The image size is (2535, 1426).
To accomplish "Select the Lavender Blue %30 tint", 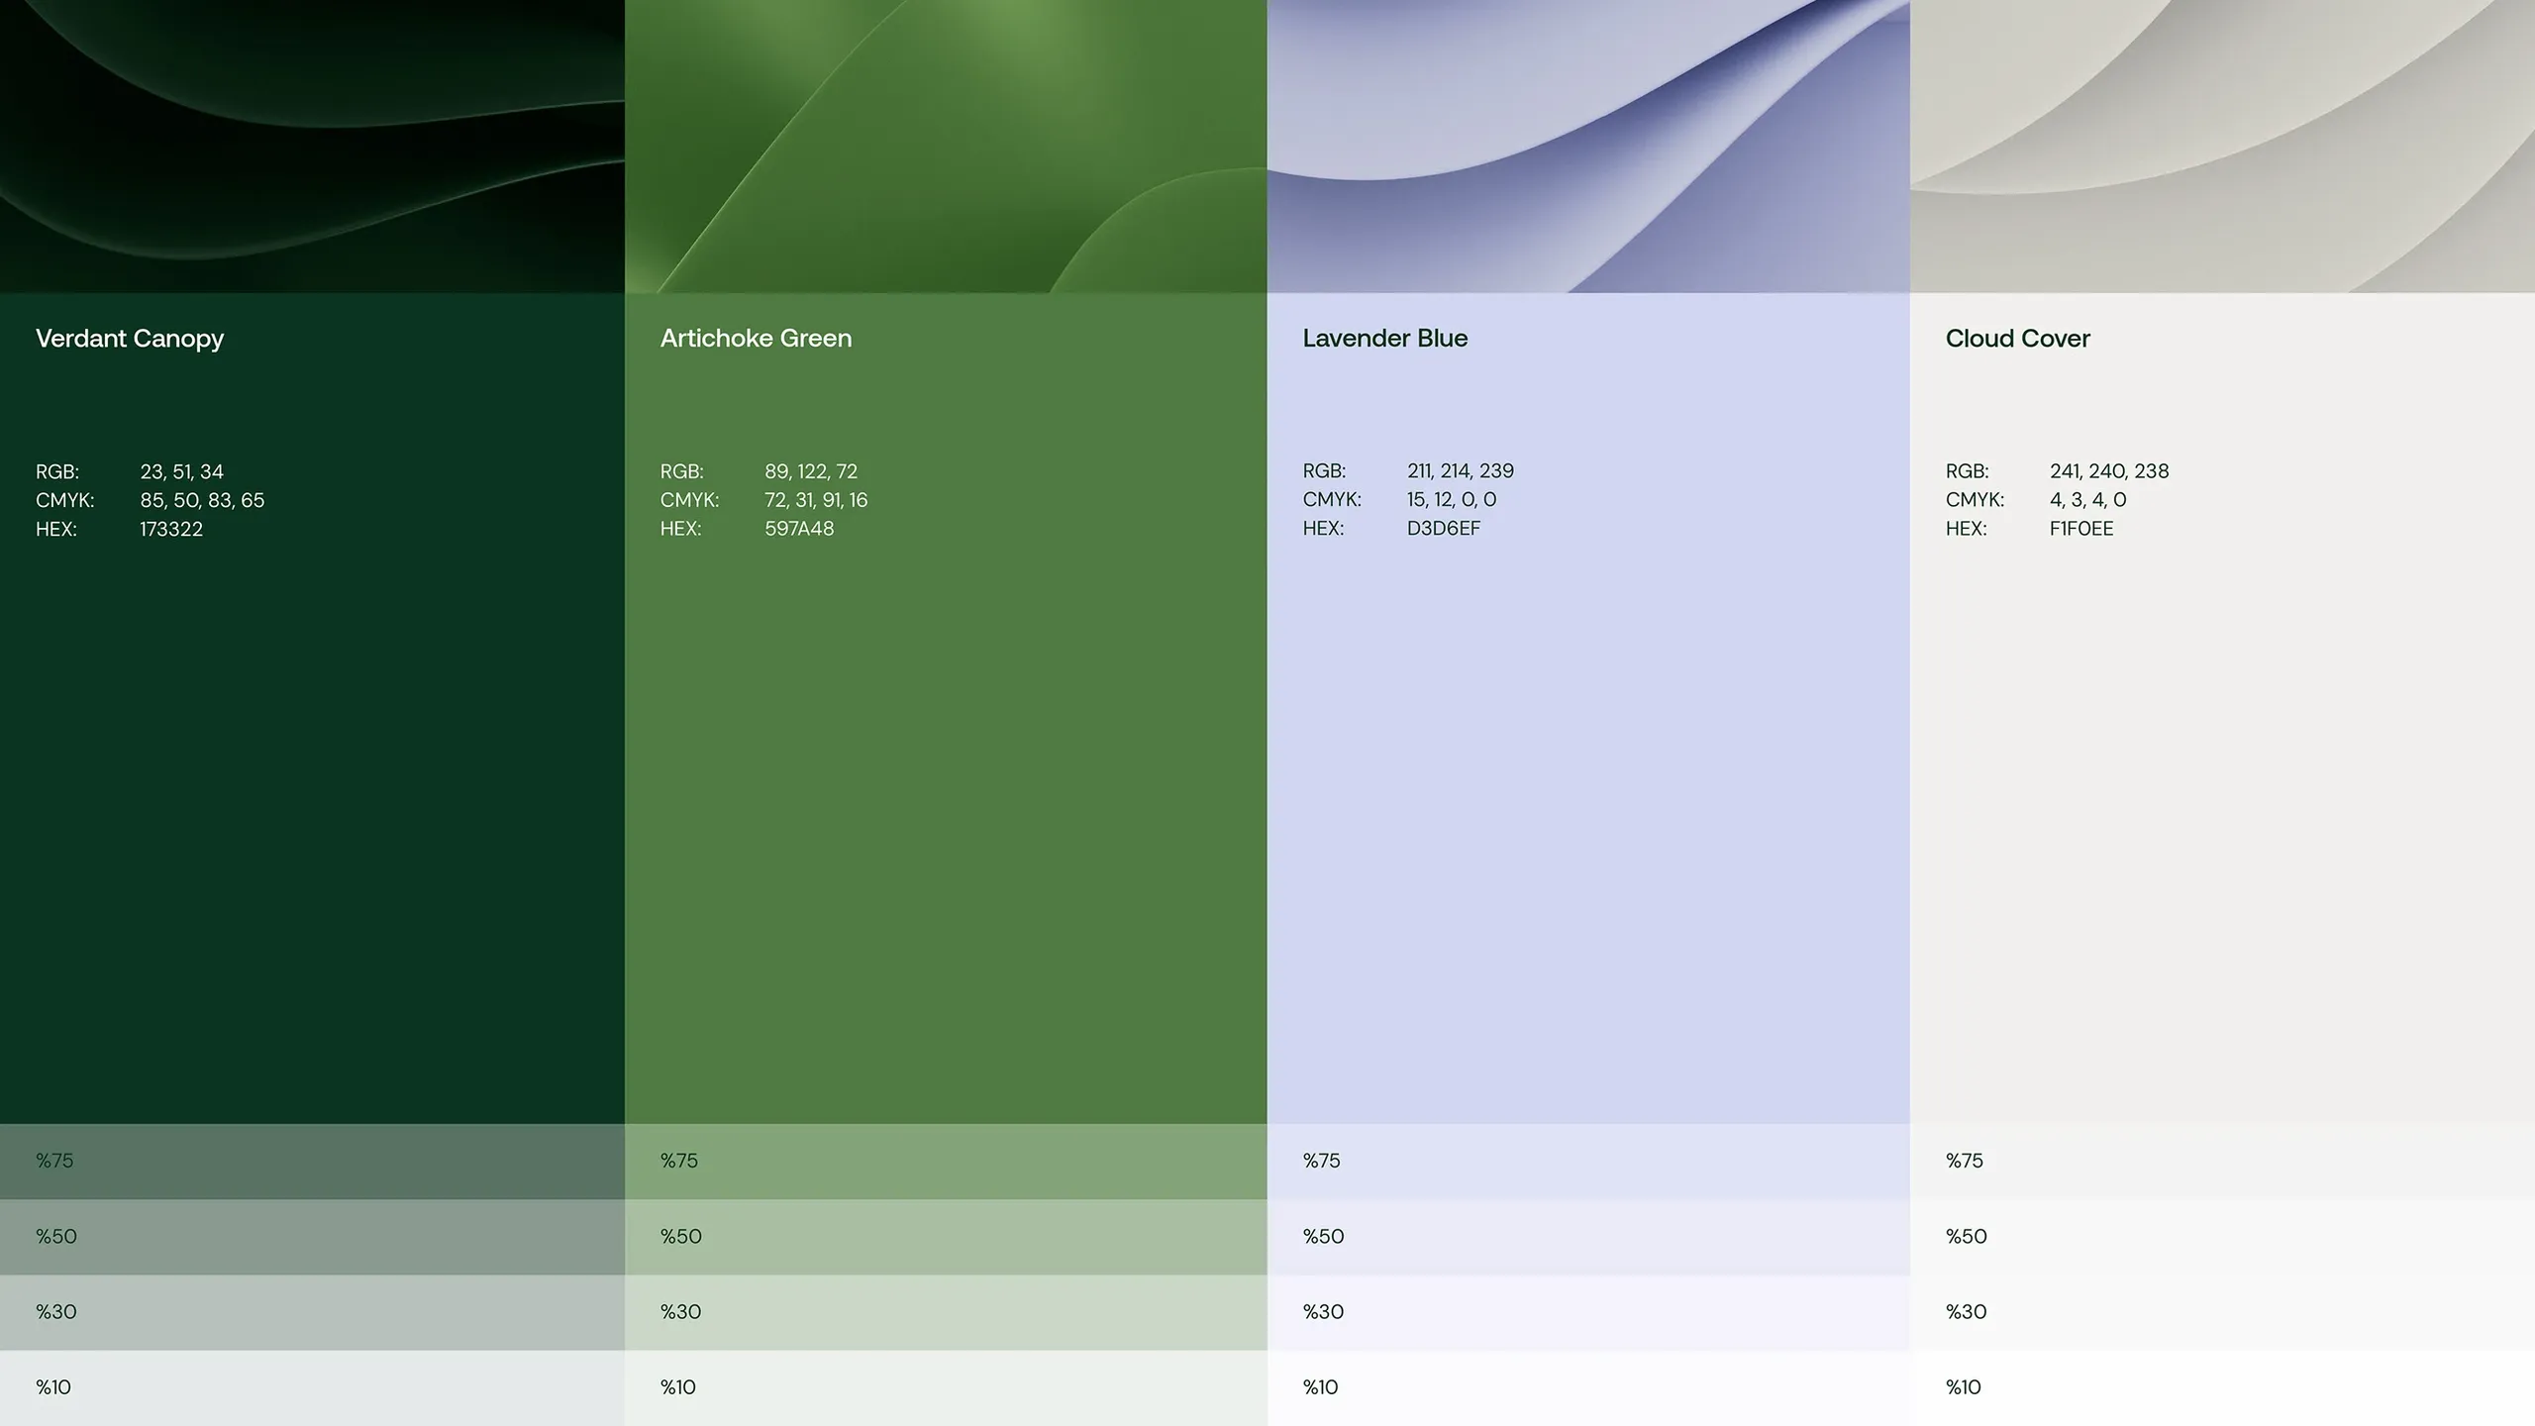I will point(1588,1312).
